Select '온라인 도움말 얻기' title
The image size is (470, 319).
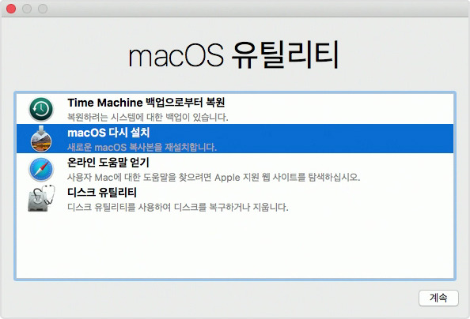click(x=108, y=163)
